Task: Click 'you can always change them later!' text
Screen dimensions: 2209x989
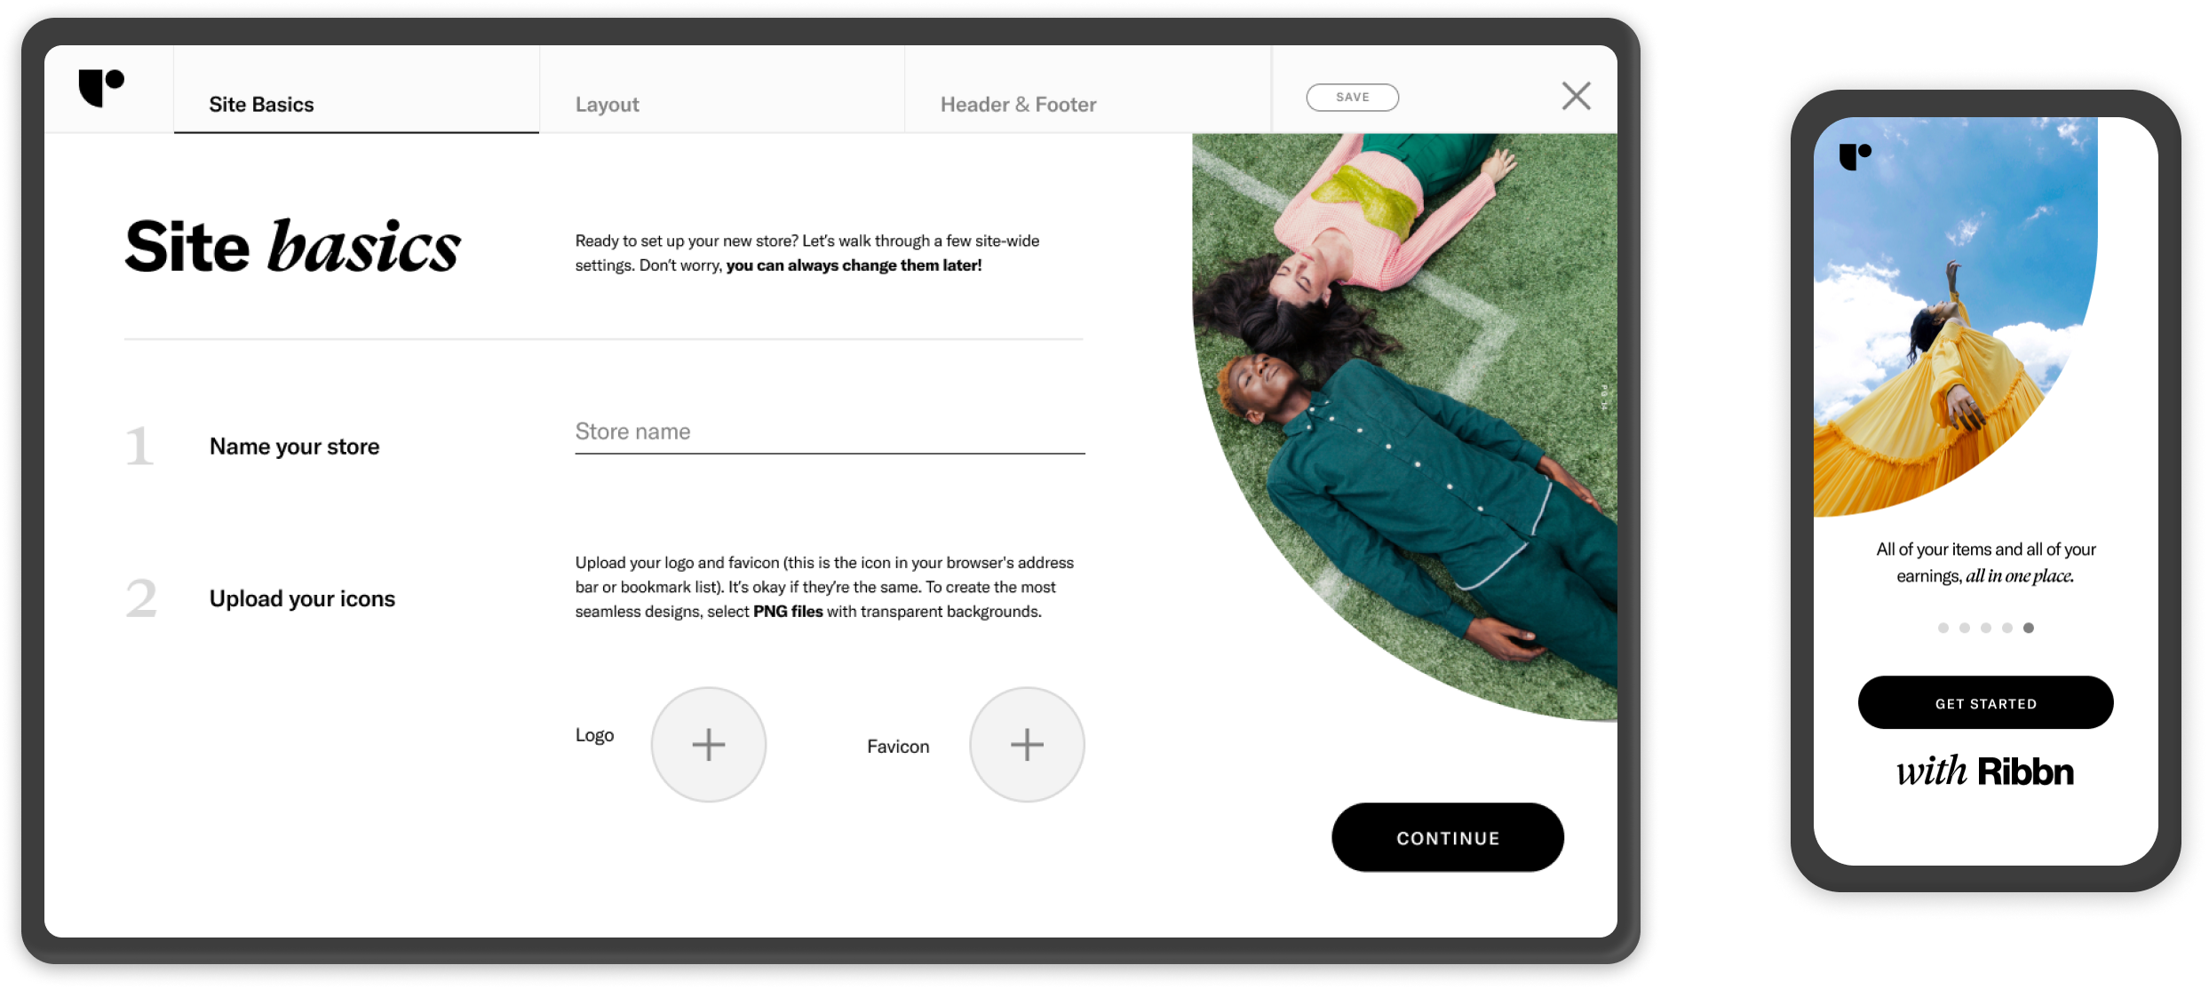Action: click(854, 265)
